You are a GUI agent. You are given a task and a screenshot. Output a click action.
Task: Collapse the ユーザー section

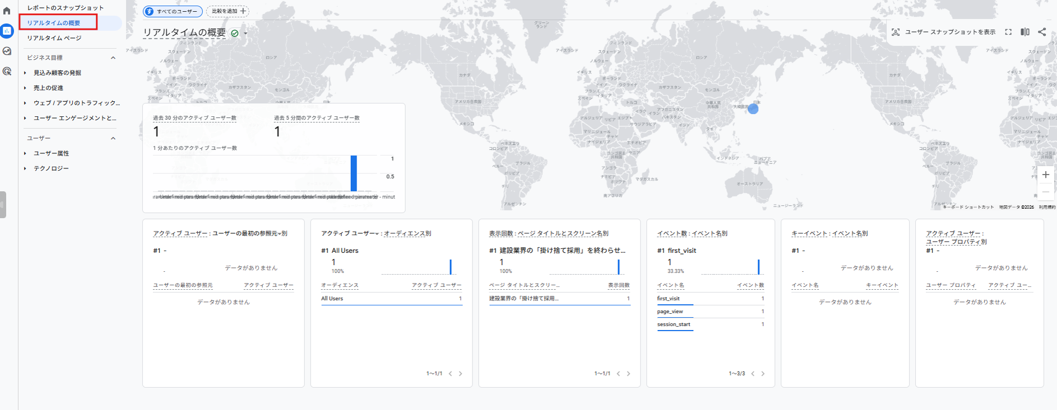(x=113, y=138)
